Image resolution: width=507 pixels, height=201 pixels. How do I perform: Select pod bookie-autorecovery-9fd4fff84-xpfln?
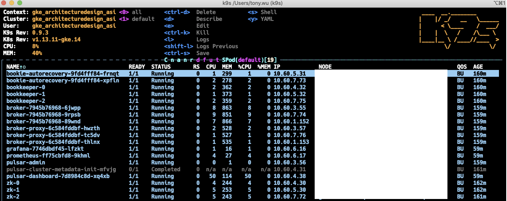[253, 80]
